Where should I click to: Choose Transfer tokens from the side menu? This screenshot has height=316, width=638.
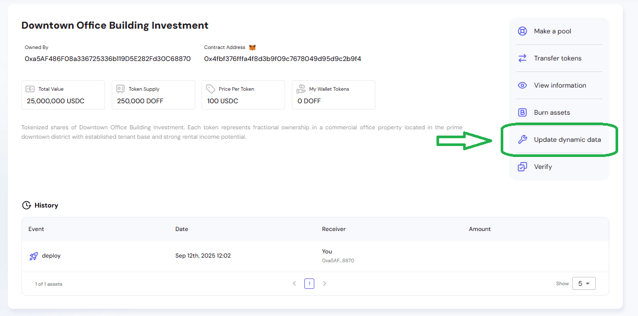[557, 58]
